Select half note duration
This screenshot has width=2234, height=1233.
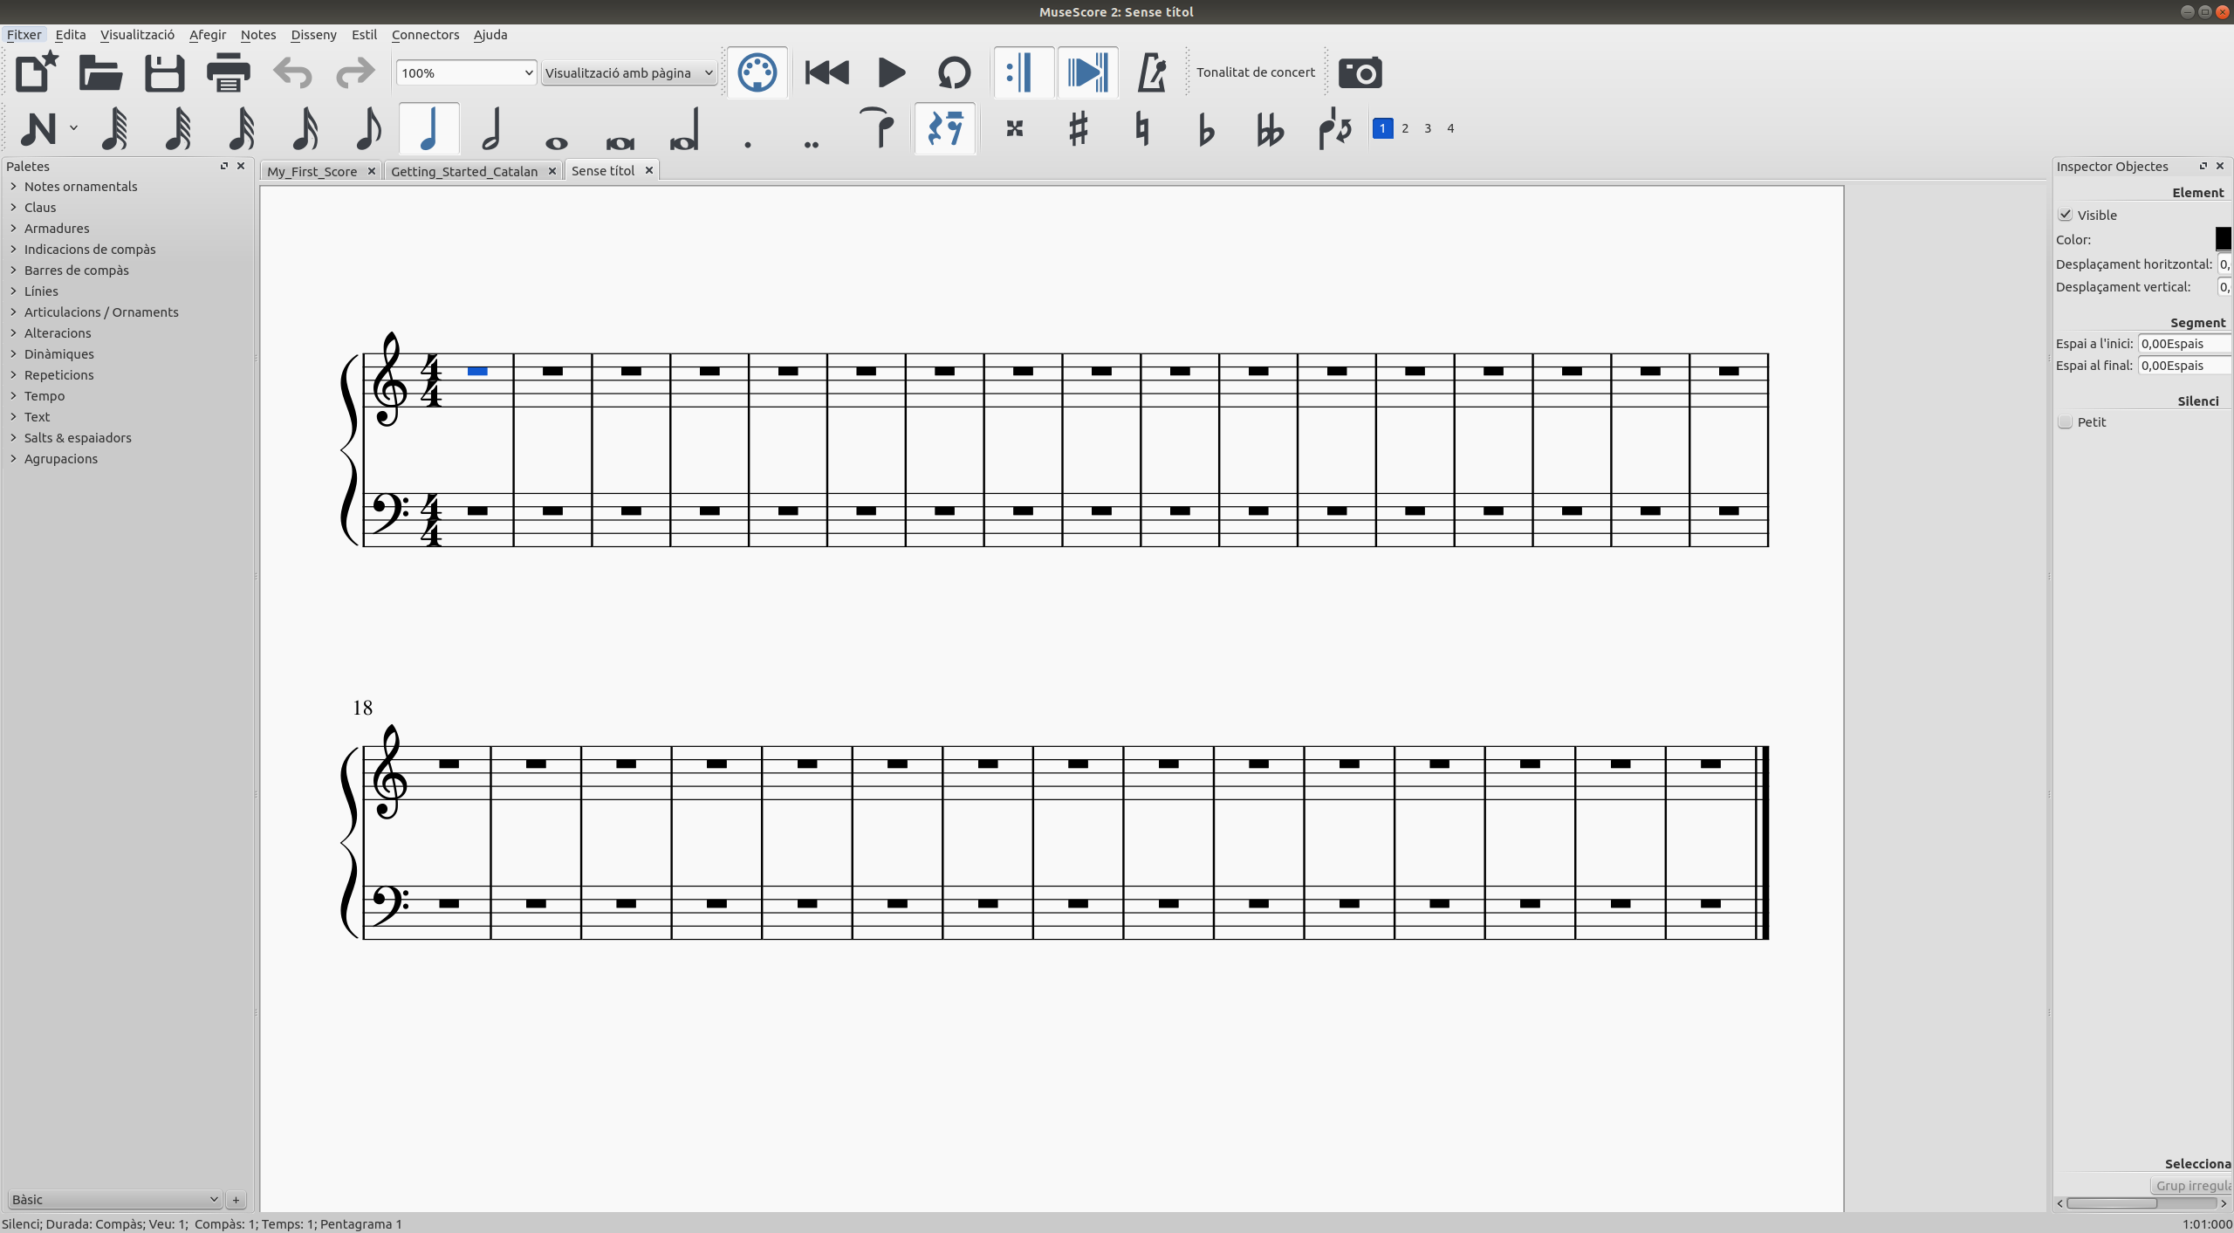[491, 129]
